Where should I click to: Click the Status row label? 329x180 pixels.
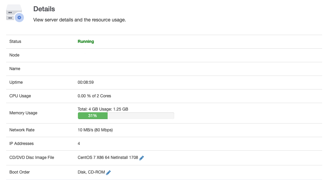point(15,42)
